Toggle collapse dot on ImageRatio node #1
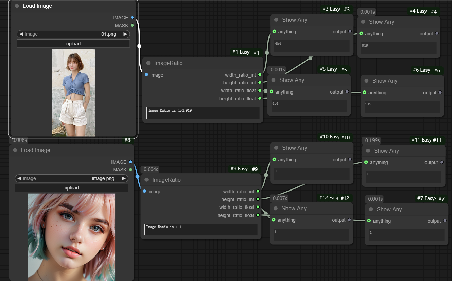 tap(149, 63)
